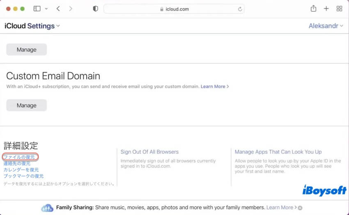
Task: Click the address bar lock icon
Action: pyautogui.click(x=162, y=9)
